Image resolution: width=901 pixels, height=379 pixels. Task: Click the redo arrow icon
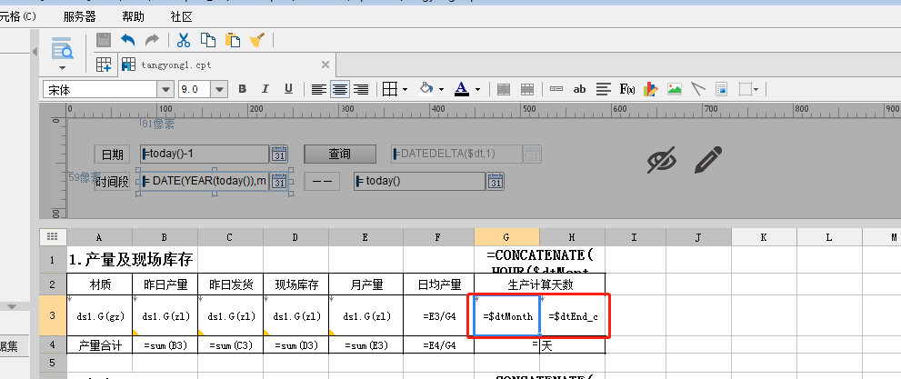(x=152, y=40)
